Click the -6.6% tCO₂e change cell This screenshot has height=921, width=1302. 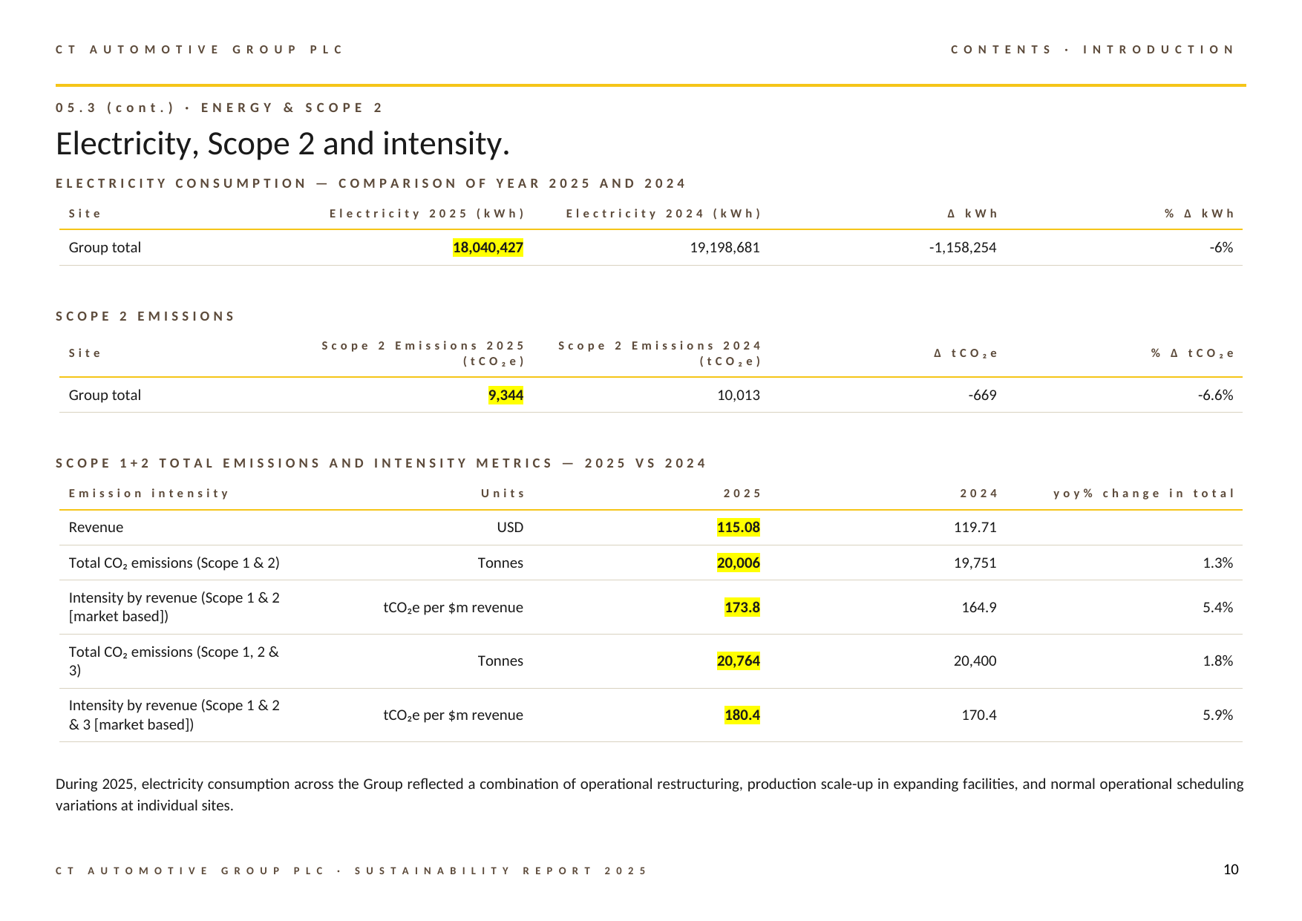(x=1215, y=396)
